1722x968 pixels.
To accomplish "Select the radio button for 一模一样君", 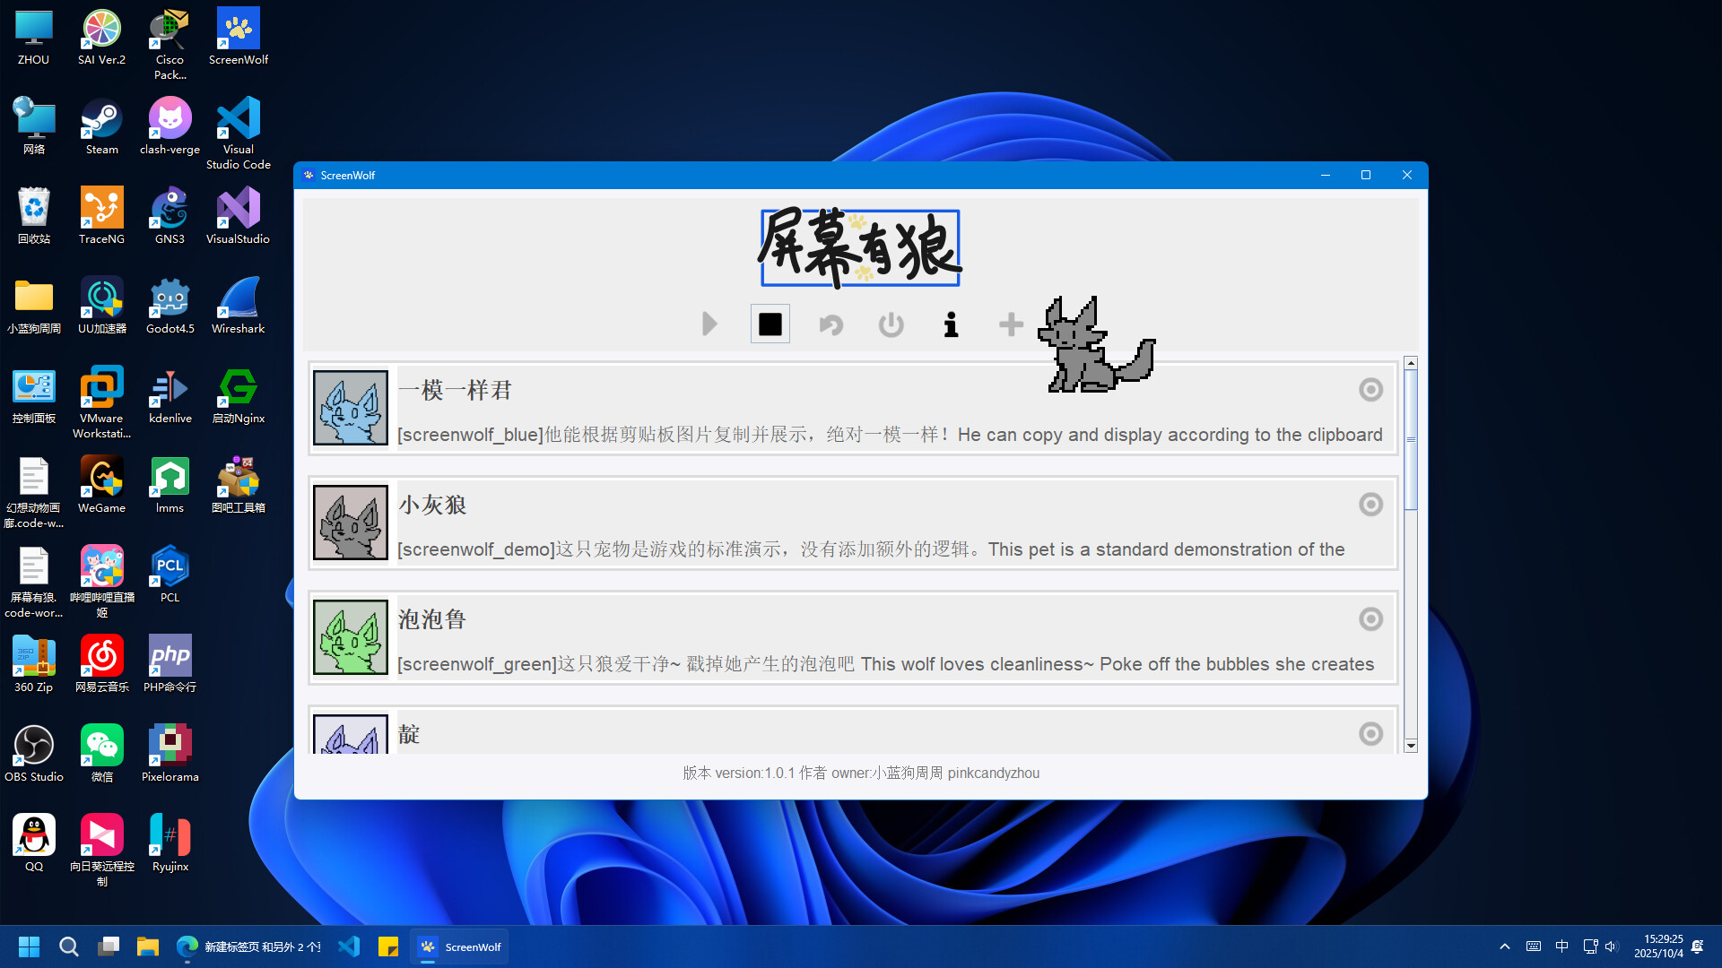I will pos(1370,390).
